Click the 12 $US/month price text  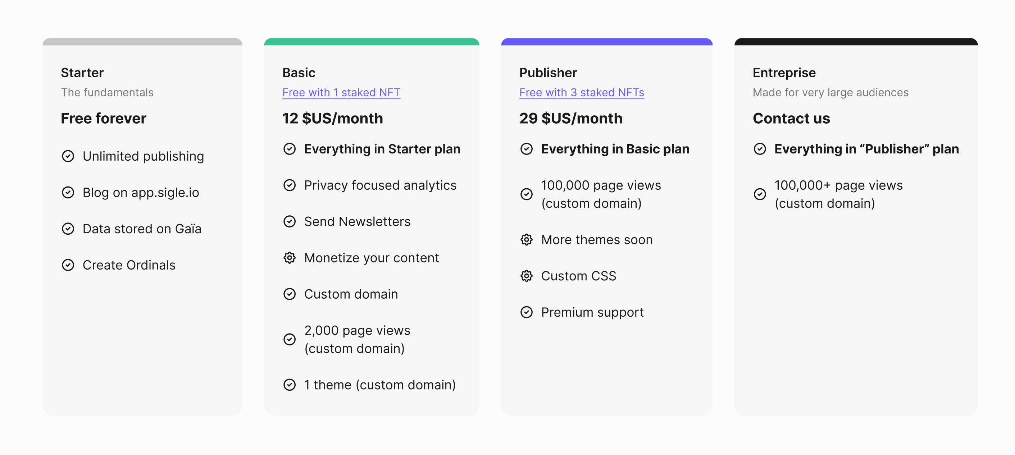point(333,119)
